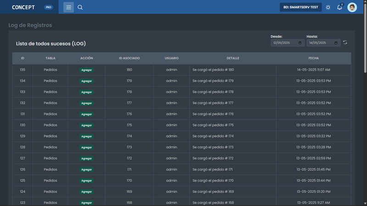The width and height of the screenshot is (367, 206).
Task: Sort by TABLA column header
Action: click(x=50, y=58)
